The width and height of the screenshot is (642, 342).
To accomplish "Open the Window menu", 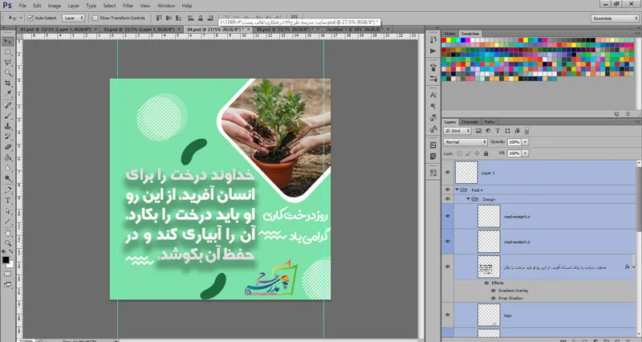I will tap(166, 6).
